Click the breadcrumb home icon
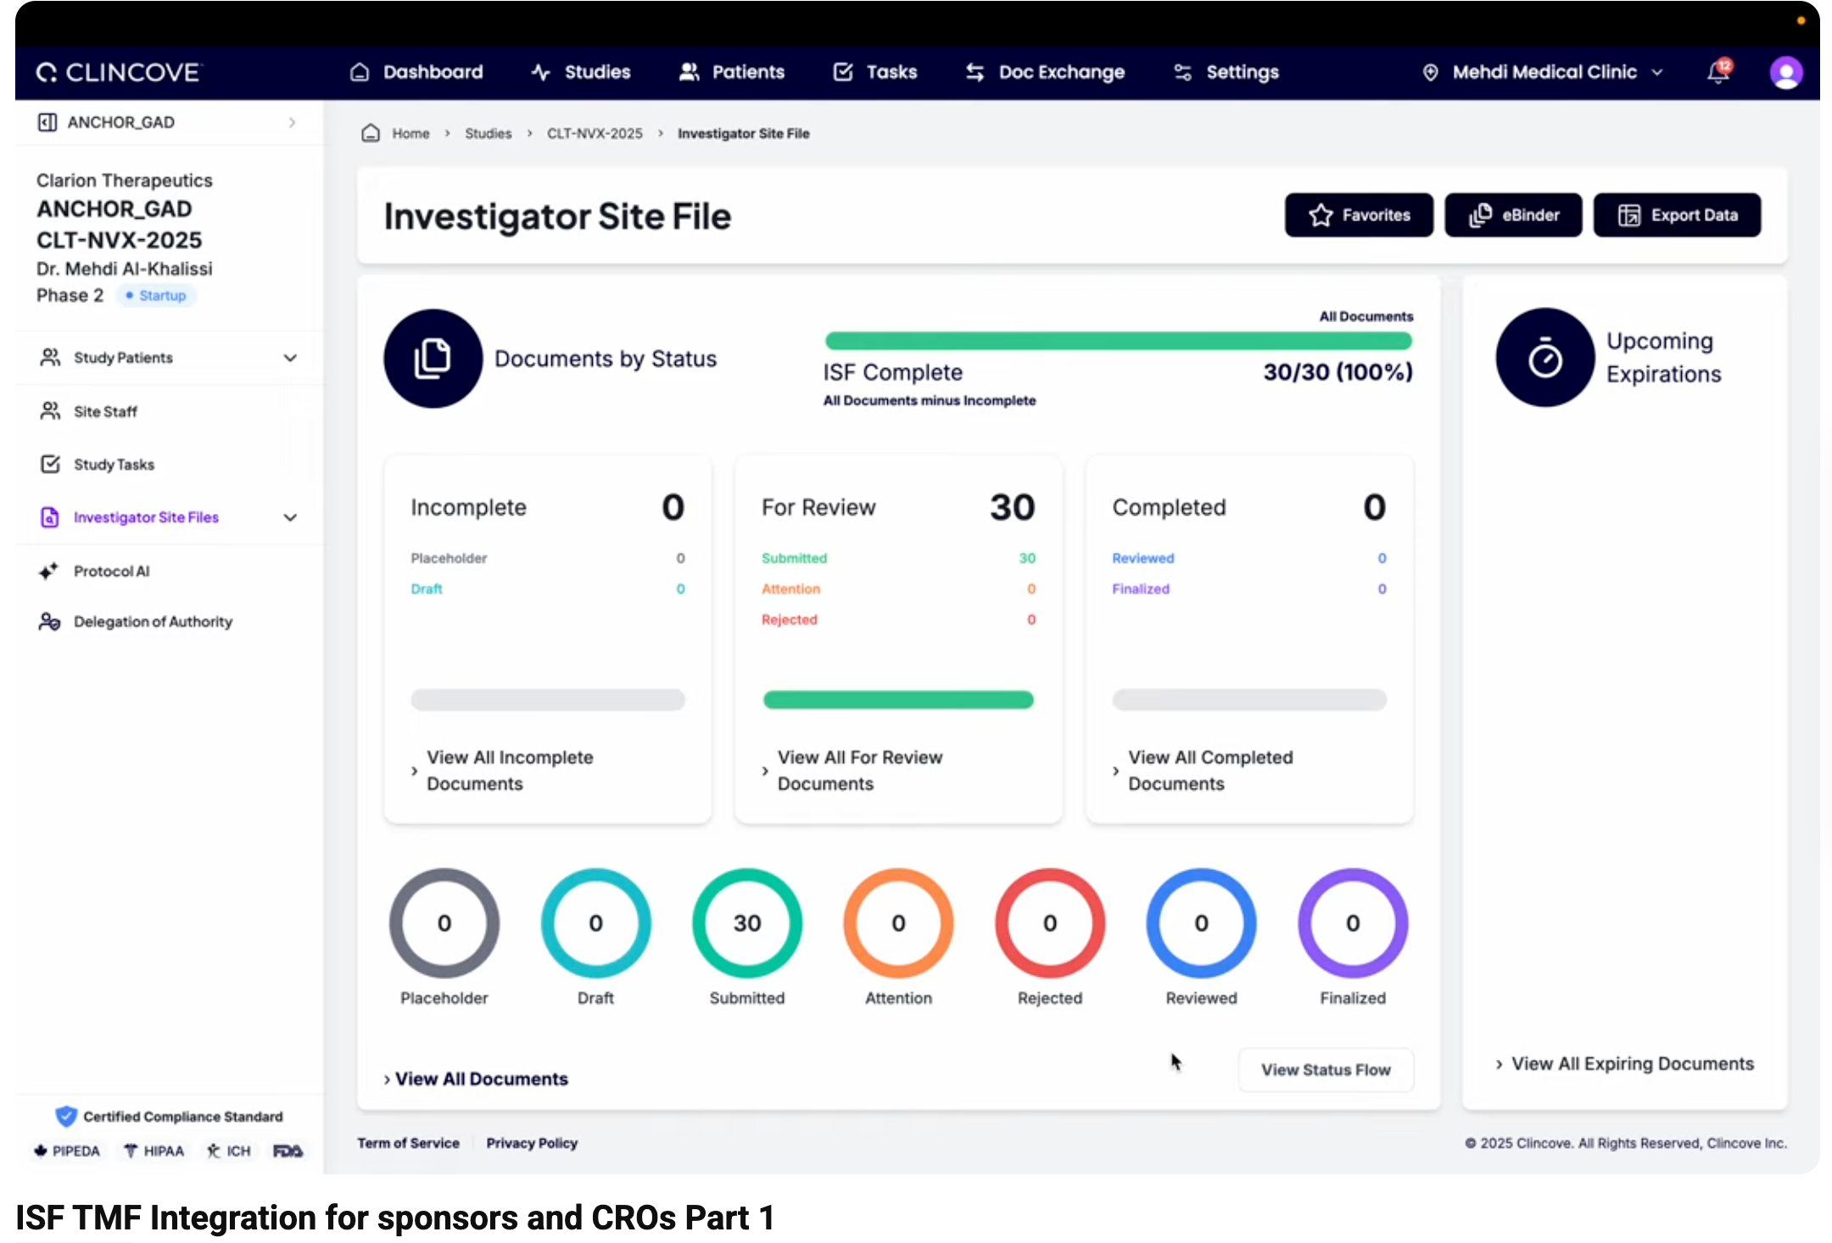The height and width of the screenshot is (1243, 1832). pos(371,133)
